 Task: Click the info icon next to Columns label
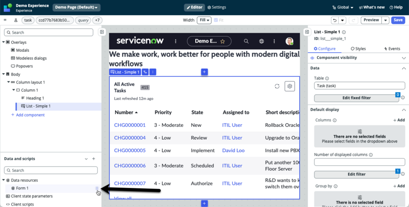(335, 120)
